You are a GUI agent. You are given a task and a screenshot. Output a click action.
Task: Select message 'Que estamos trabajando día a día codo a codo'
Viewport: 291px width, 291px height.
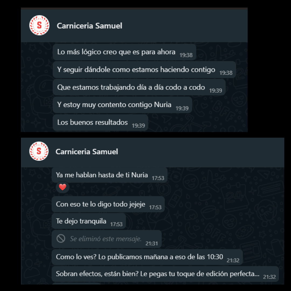(139, 87)
